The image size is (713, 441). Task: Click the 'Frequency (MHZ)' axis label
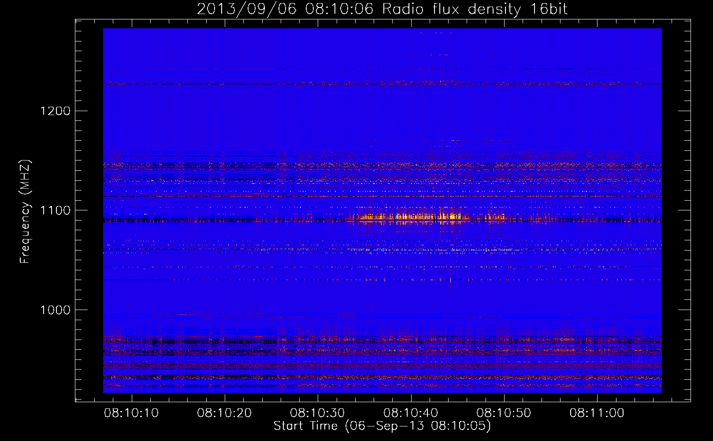(x=25, y=212)
